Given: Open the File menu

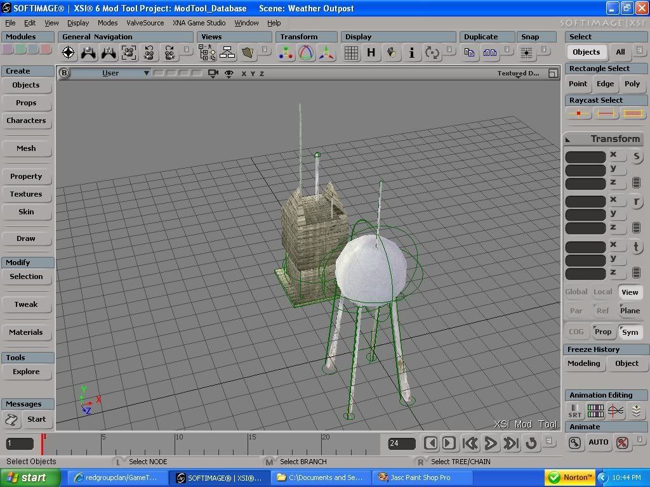Looking at the screenshot, I should click(10, 23).
